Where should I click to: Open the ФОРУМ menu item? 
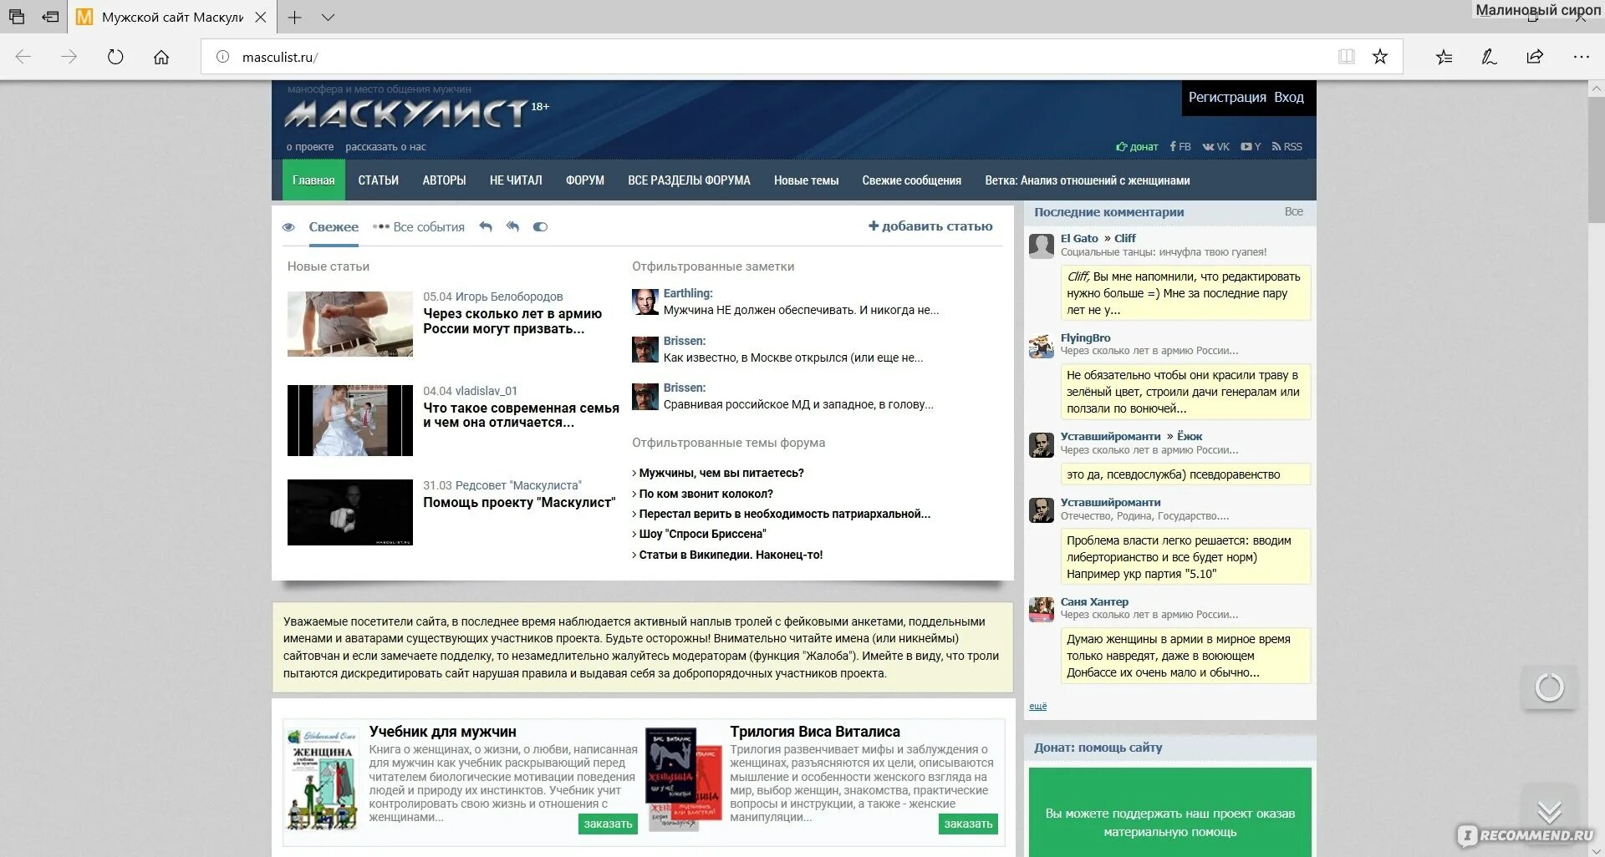(x=585, y=180)
